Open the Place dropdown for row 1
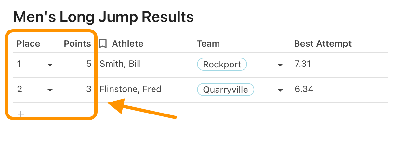398x144 pixels. click(x=50, y=65)
